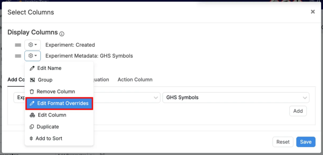Screen dimensions: 323x155
Task: Click the pencil icon next to Edit Name
Action: coord(32,68)
